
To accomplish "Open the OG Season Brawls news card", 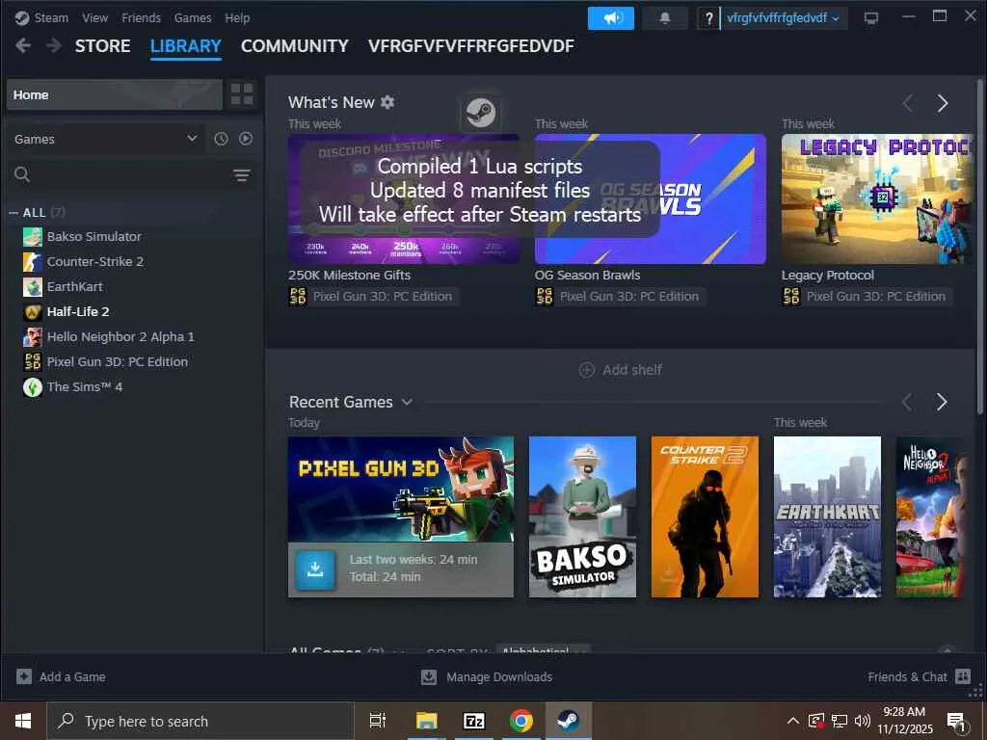I will click(651, 198).
